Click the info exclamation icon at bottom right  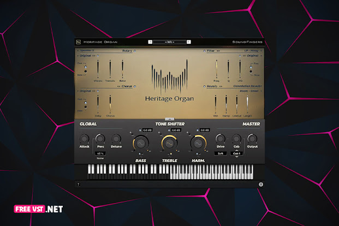coord(261,185)
